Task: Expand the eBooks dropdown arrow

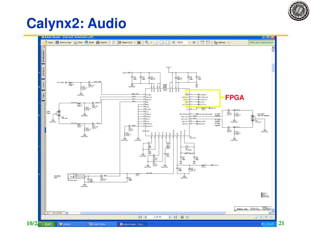Action: pyautogui.click(x=228, y=42)
